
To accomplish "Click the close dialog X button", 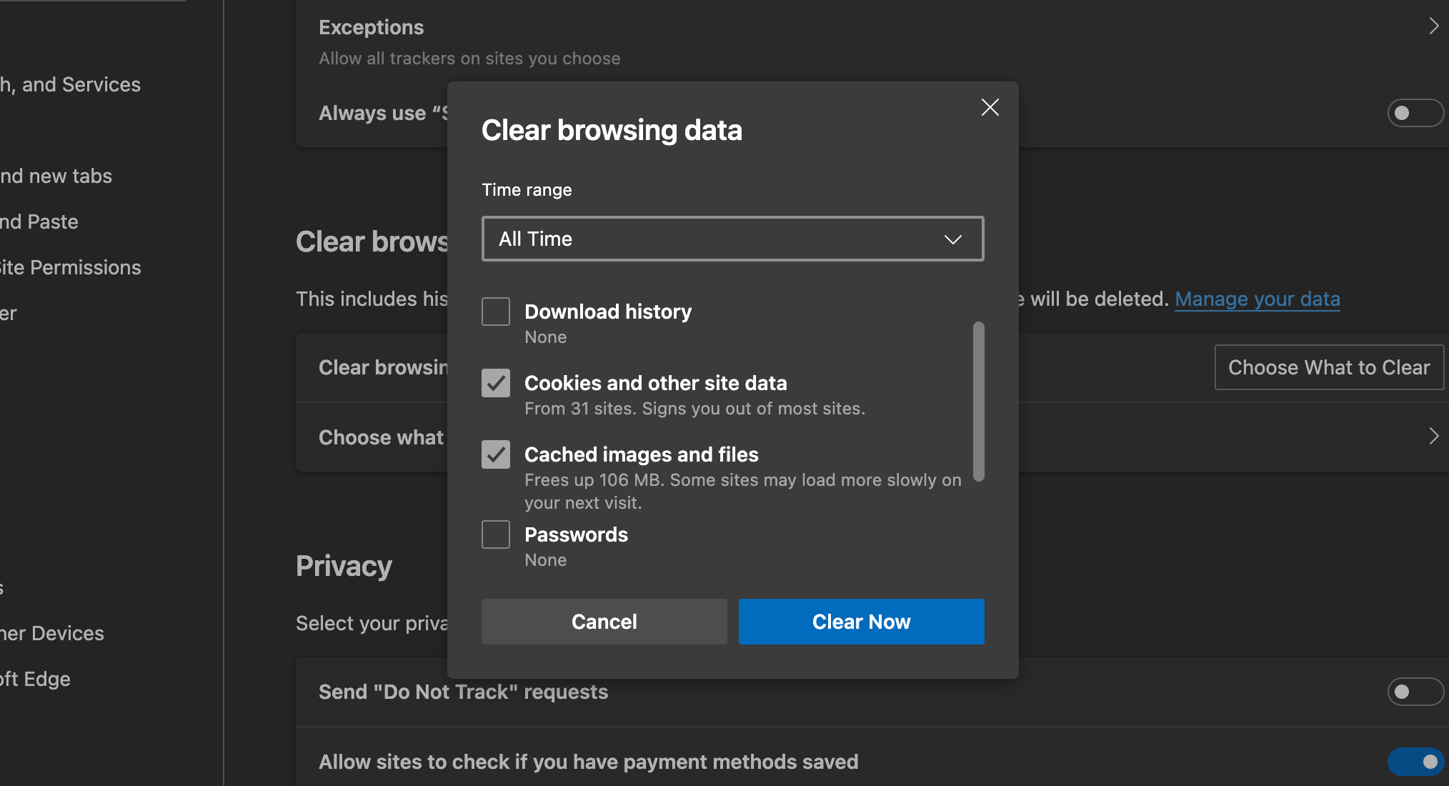I will point(990,107).
